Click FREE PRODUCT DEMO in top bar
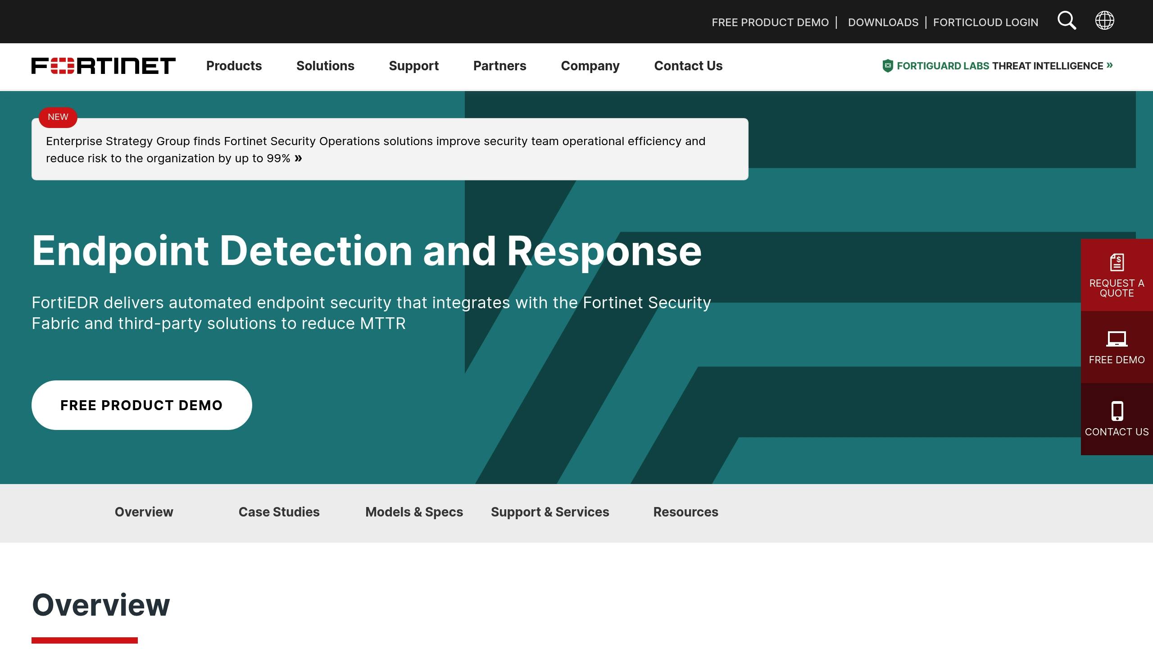 (x=770, y=23)
